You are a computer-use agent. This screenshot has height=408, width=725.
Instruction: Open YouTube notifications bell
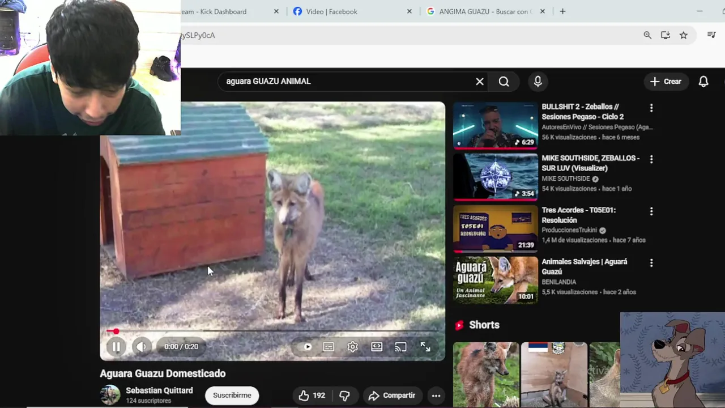click(x=703, y=82)
